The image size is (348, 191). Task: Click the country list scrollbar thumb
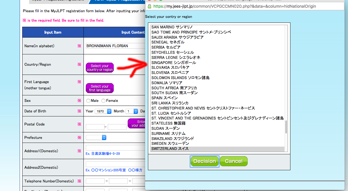click(286, 127)
